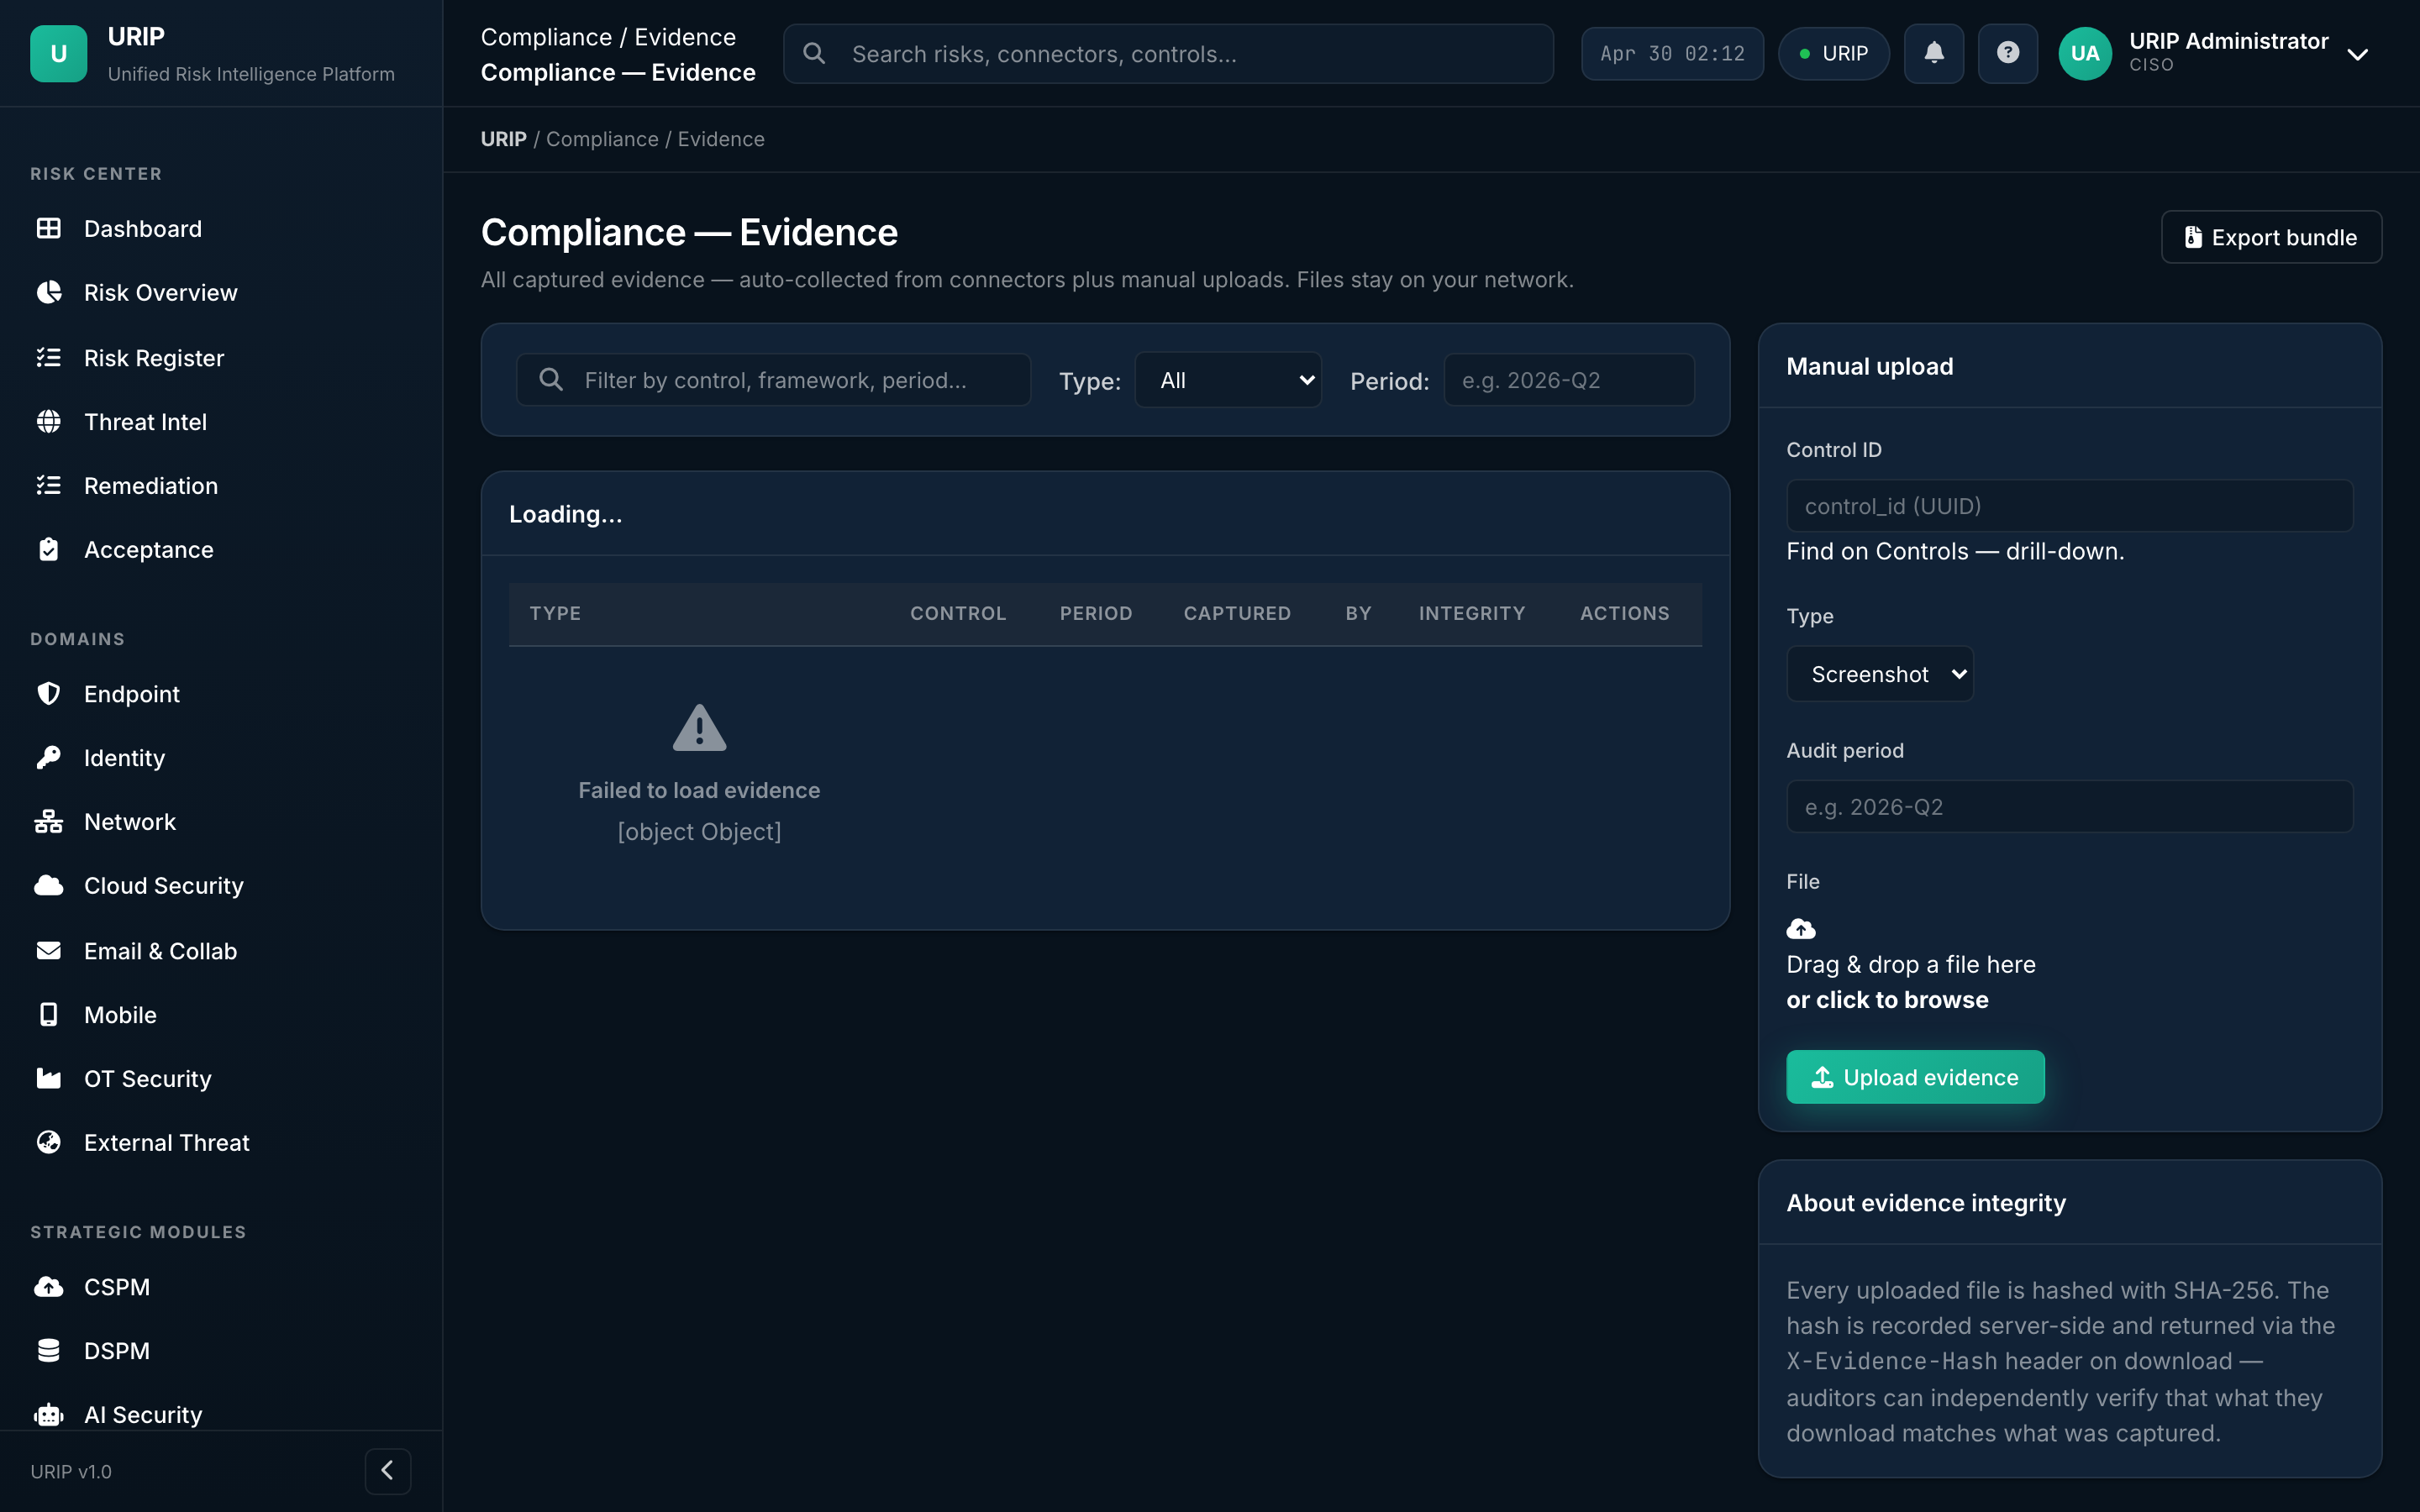2420x1512 pixels.
Task: Click the PERIOD column header
Action: 1096,613
